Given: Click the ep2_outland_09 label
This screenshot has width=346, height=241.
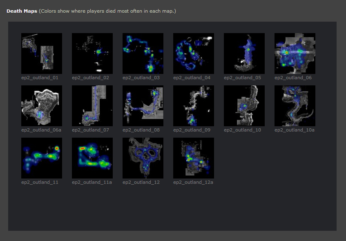Looking at the screenshot, I should click(192, 130).
